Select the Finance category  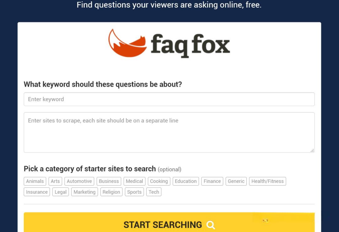point(212,181)
